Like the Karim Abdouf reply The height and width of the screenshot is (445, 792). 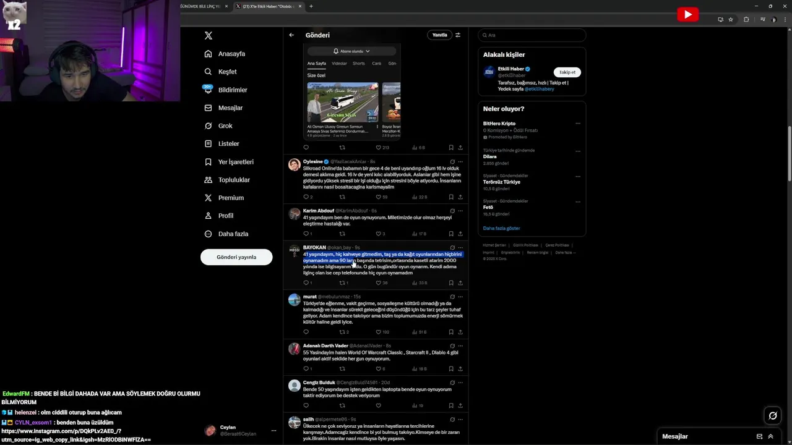[x=378, y=234]
